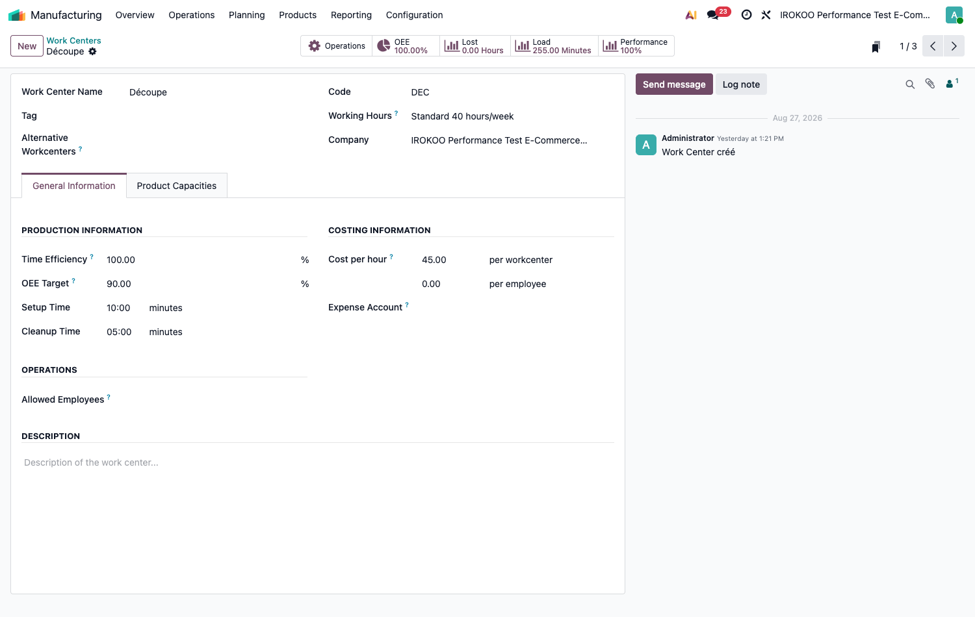This screenshot has width=975, height=617.
Task: Click the Work Centers breadcrumb link
Action: 73,40
